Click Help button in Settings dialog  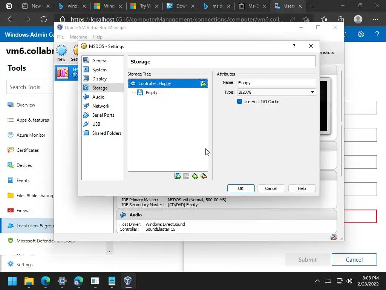302,188
